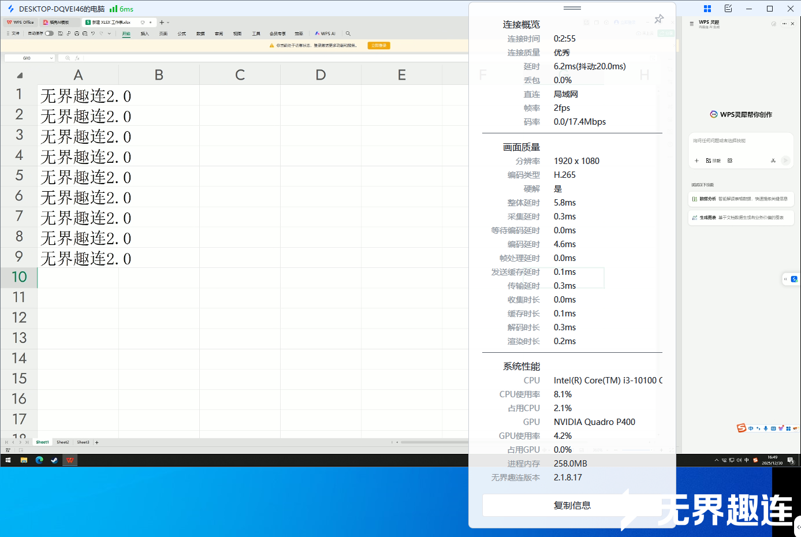Jump to the first sheet with navigation arrow
801x537 pixels.
(7, 442)
